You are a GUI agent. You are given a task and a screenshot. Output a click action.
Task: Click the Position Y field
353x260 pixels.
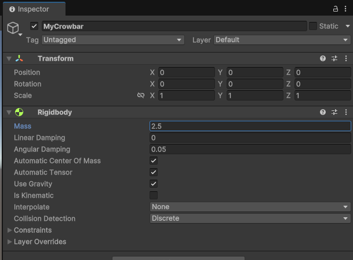point(255,72)
